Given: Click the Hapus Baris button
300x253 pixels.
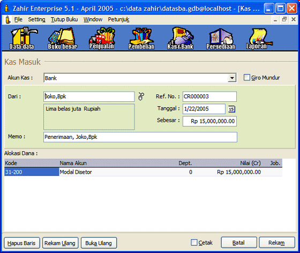Looking at the screenshot, I should pos(21,243).
